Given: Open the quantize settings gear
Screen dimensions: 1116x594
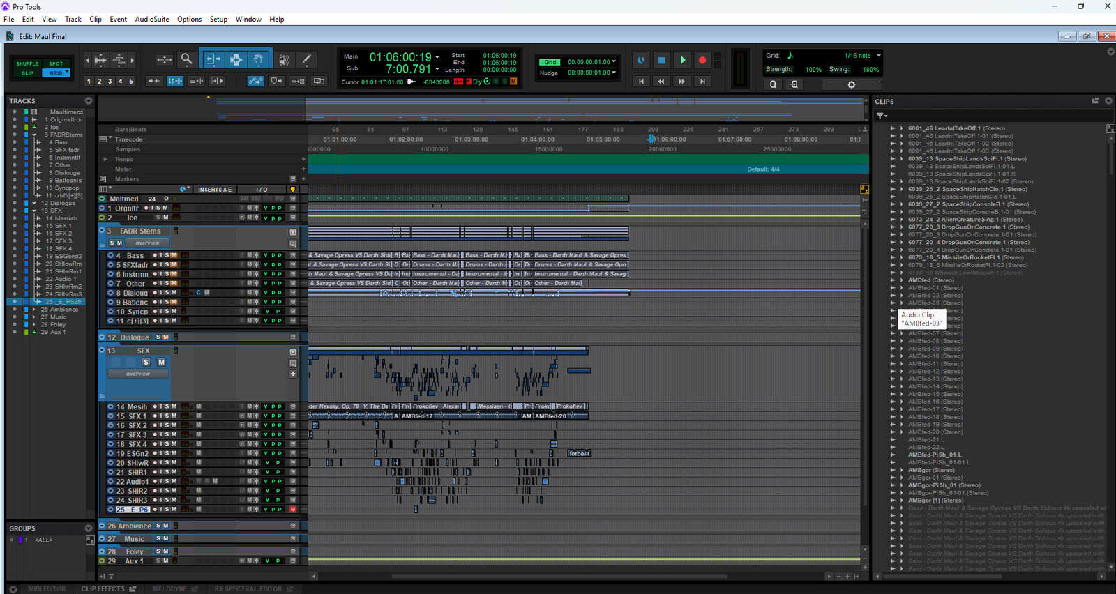Looking at the screenshot, I should coord(851,84).
